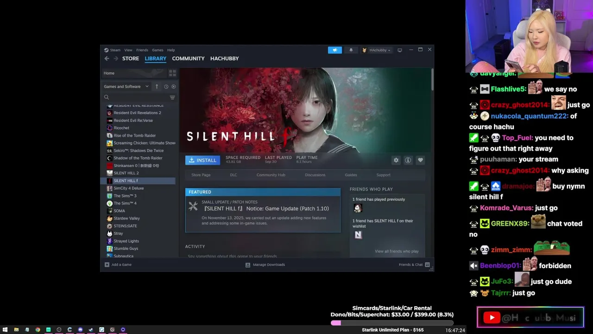Open the Steam menu
Screen dimensions: 593x334
[115, 50]
